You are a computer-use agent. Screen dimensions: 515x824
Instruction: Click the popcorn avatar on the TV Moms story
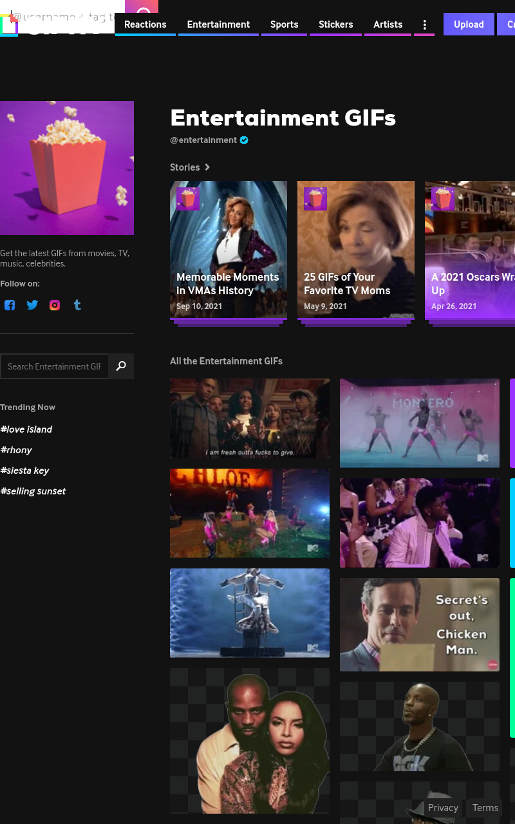pos(315,199)
